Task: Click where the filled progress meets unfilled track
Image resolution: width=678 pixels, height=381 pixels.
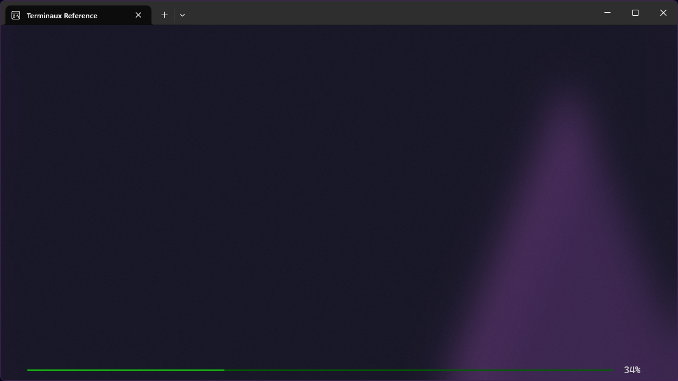Action: 224,370
